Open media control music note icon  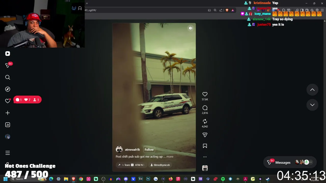point(297,10)
